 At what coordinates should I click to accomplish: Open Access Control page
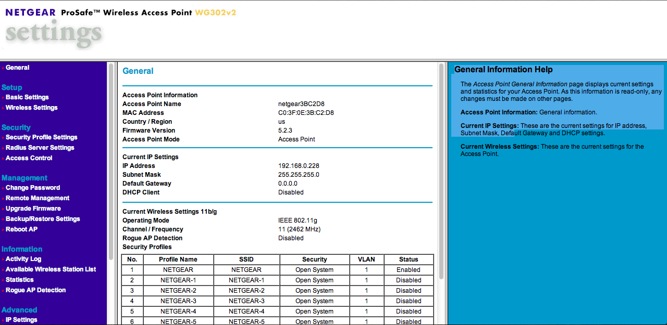29,158
